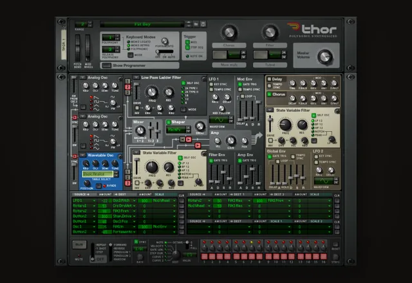Select sine waveform on second Analog Osc
This screenshot has width=412, height=283.
(x=91, y=148)
